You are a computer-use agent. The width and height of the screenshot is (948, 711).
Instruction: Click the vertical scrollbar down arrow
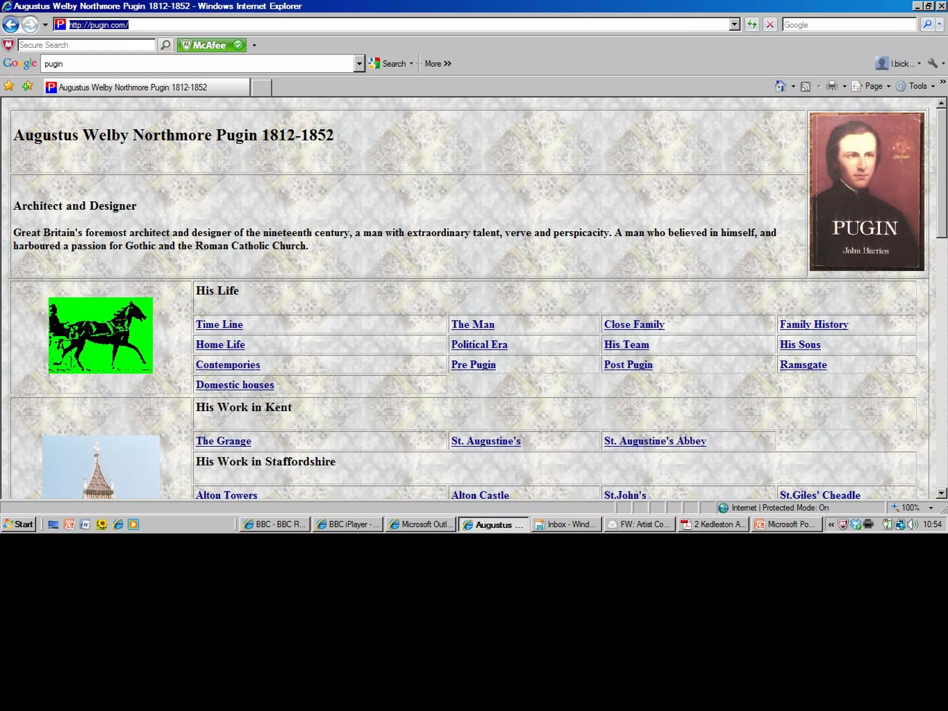[941, 493]
